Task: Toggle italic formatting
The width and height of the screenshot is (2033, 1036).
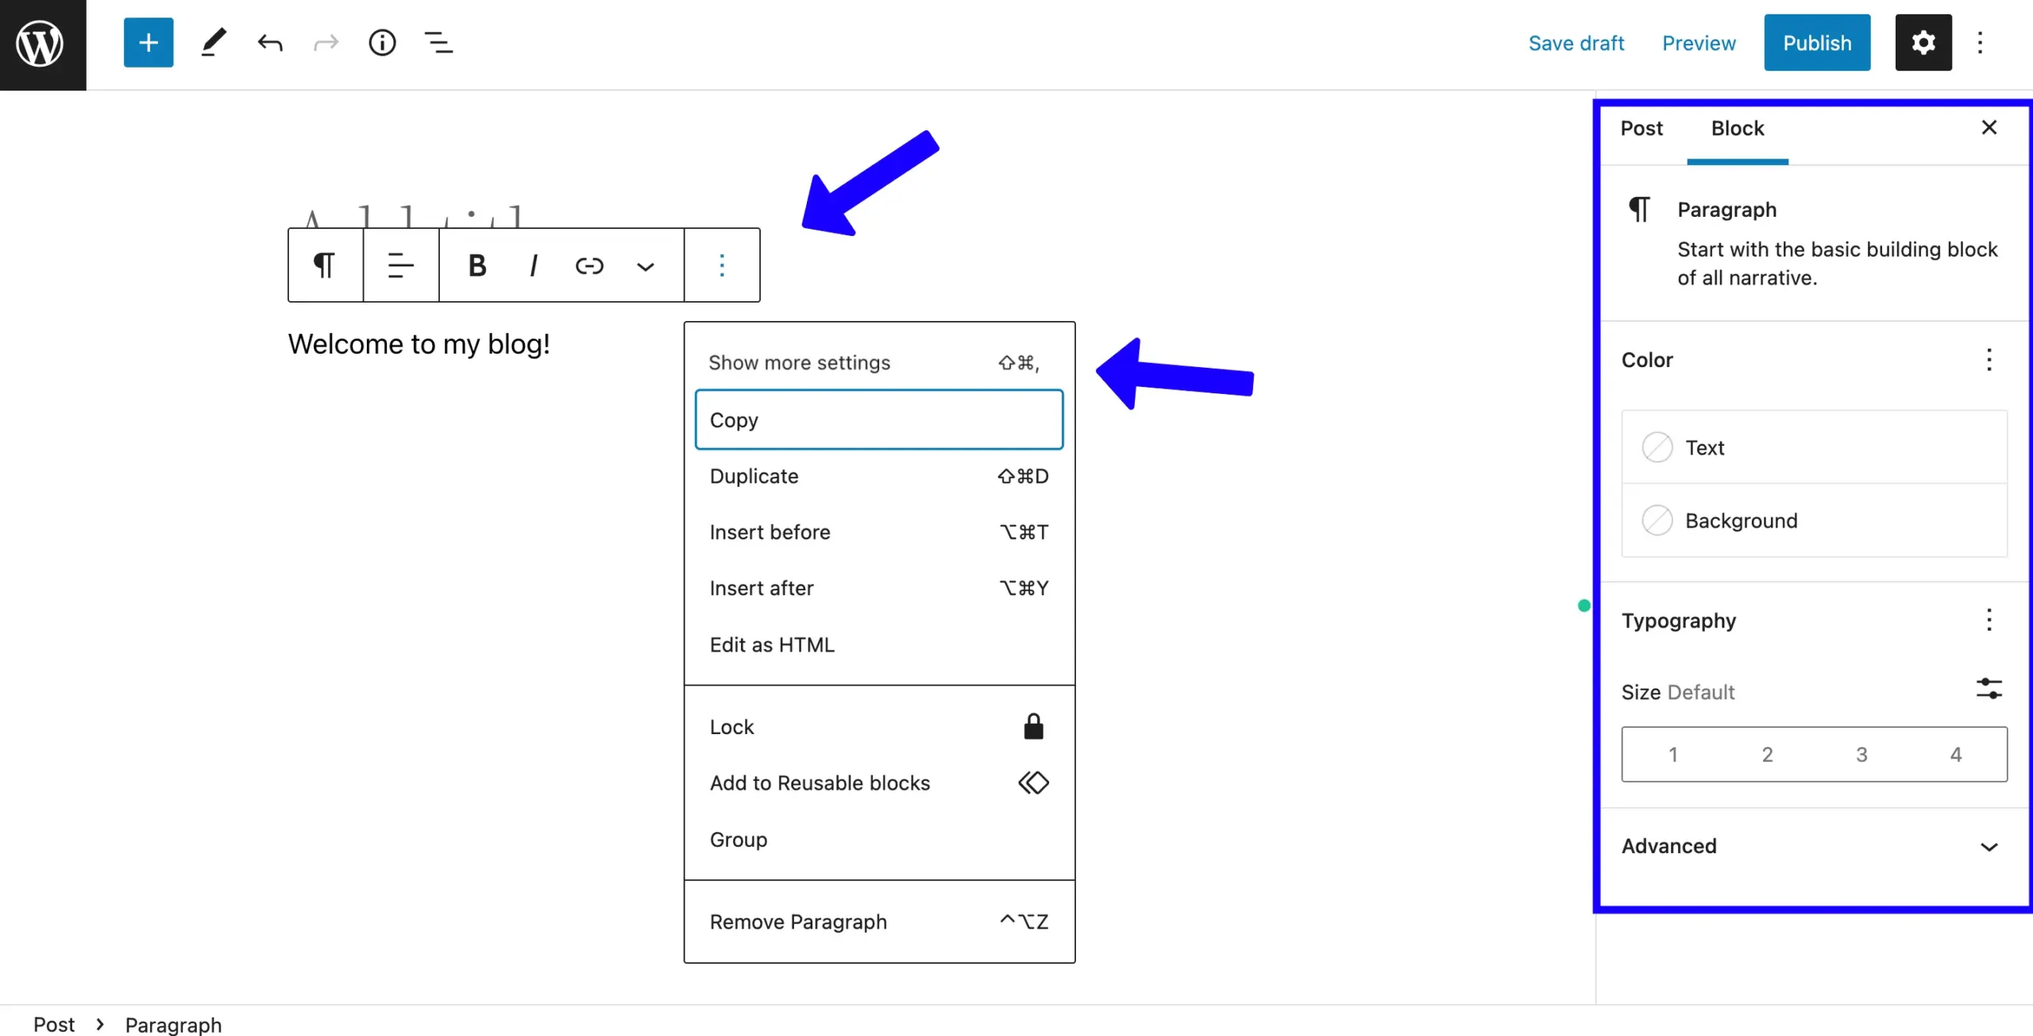Action: pos(533,265)
